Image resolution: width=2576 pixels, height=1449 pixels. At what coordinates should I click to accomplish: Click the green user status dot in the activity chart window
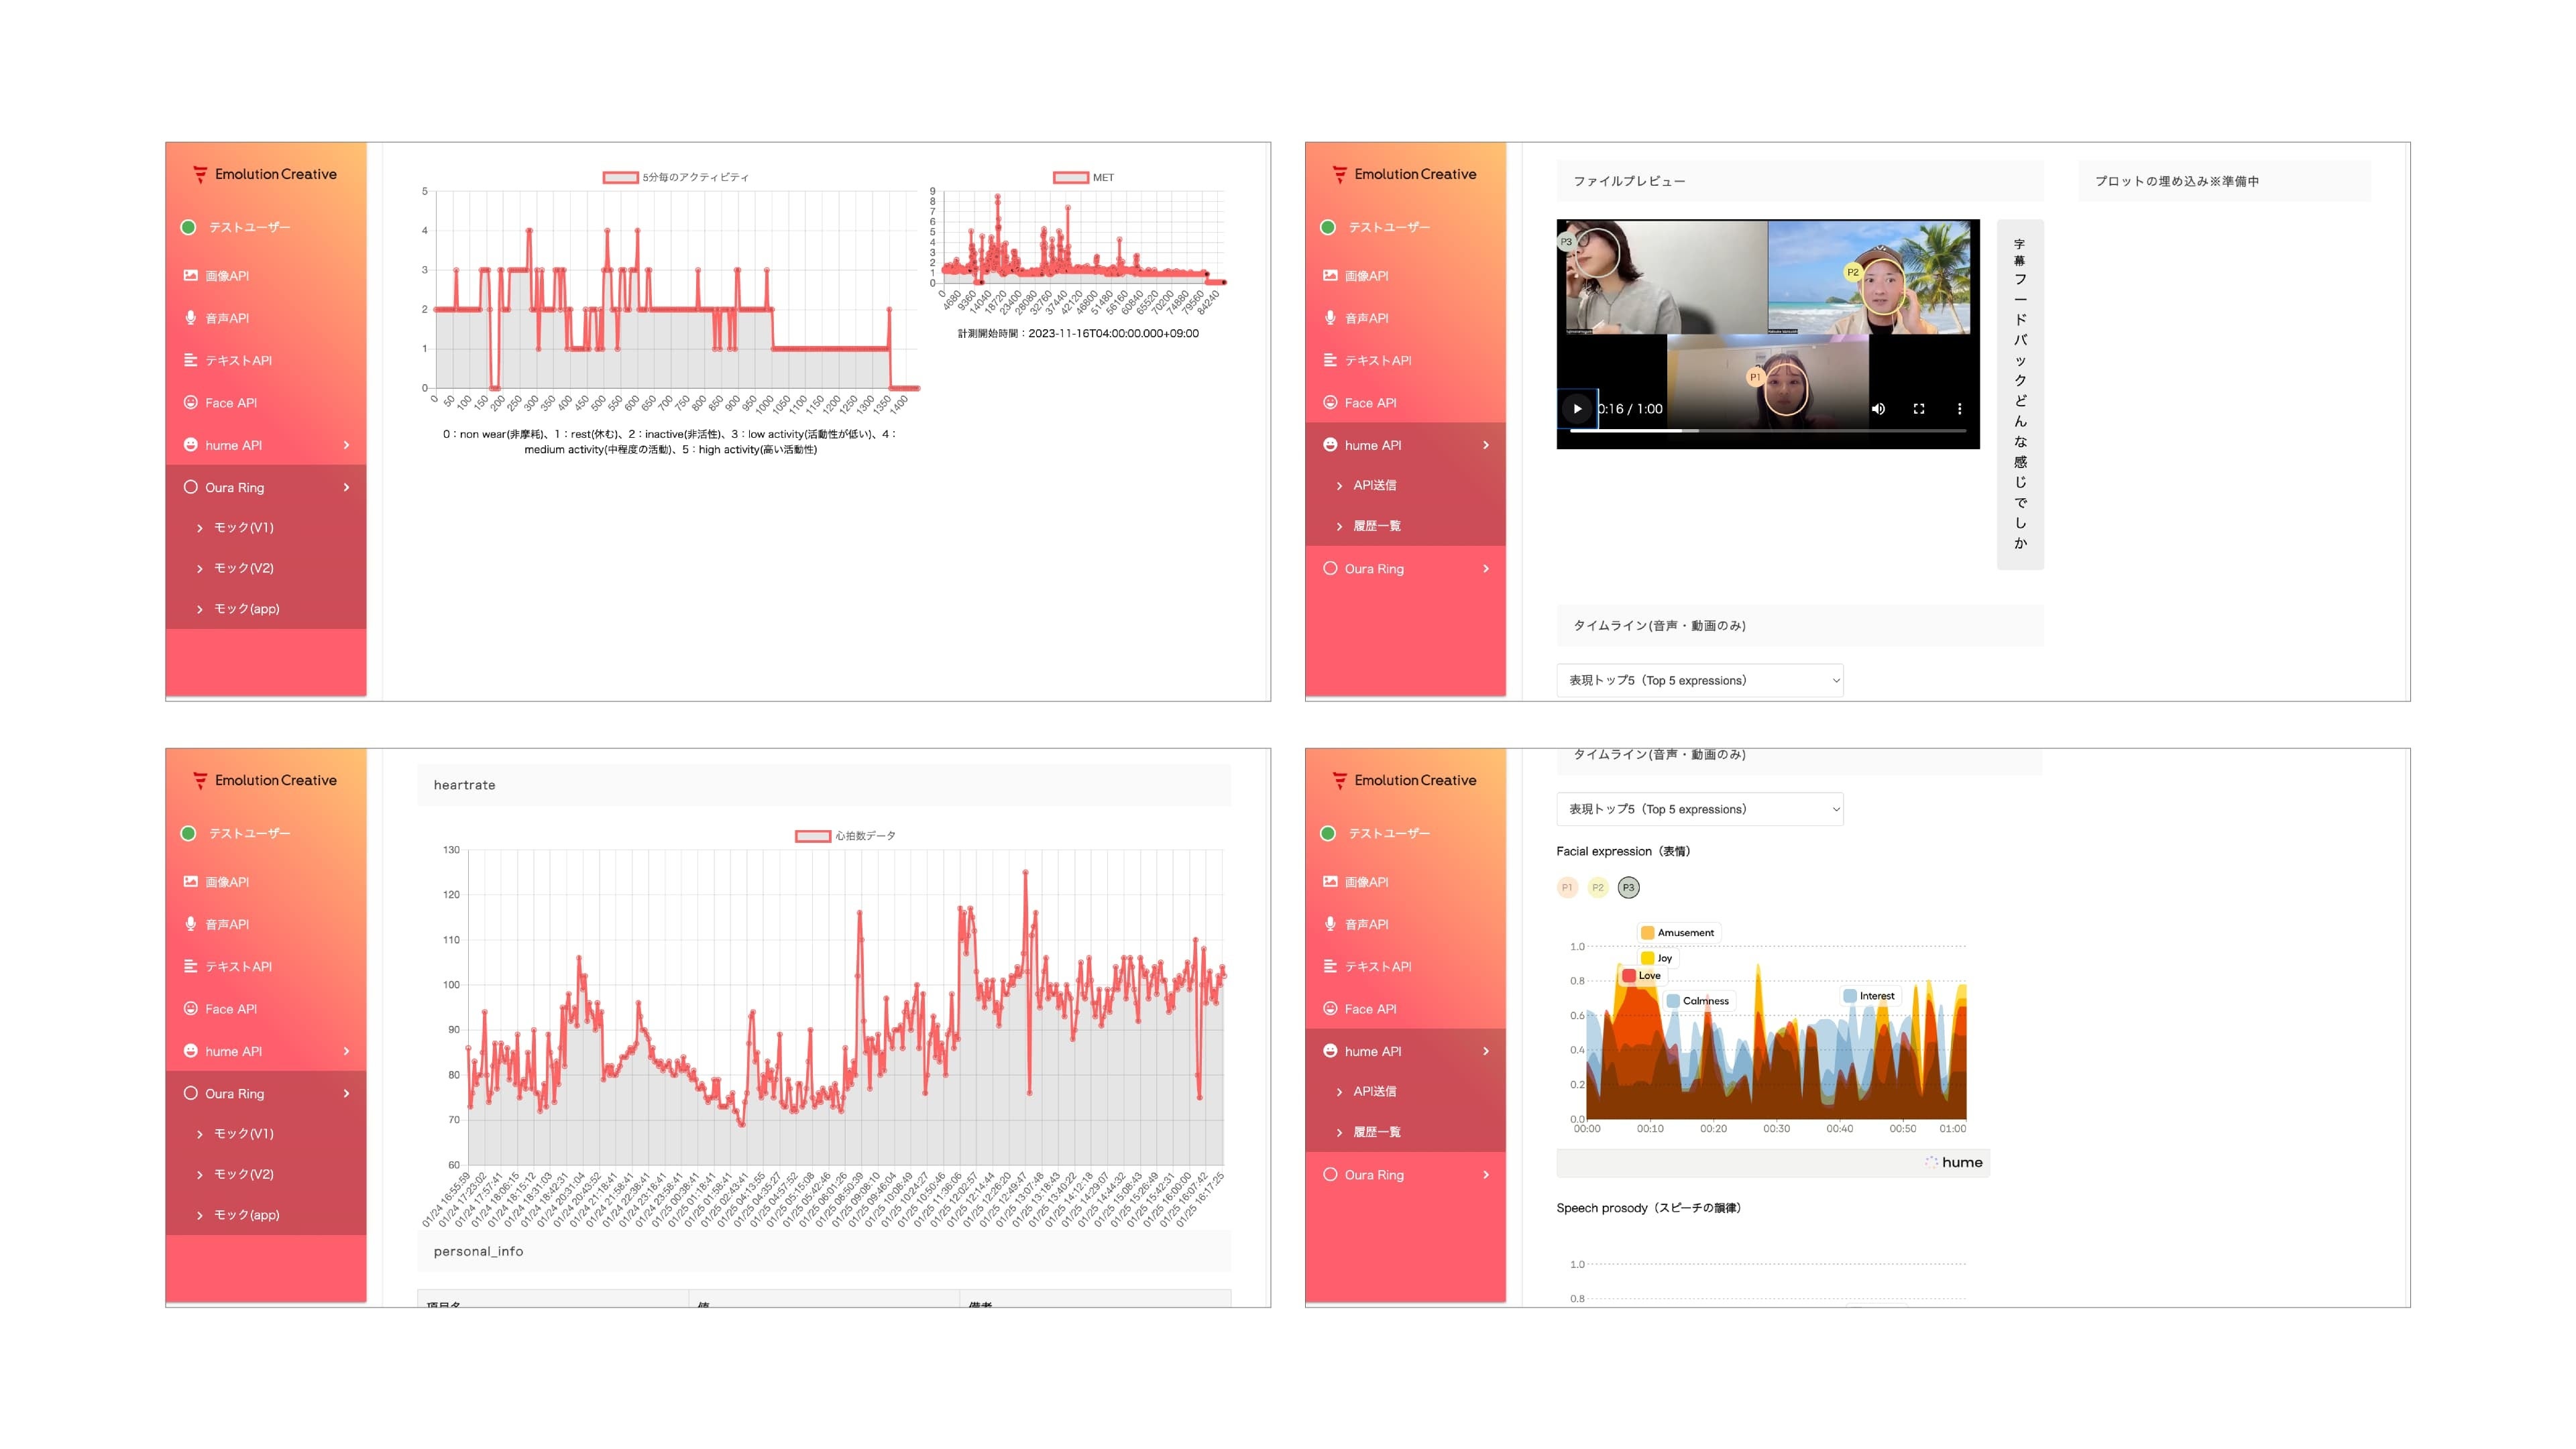point(188,227)
